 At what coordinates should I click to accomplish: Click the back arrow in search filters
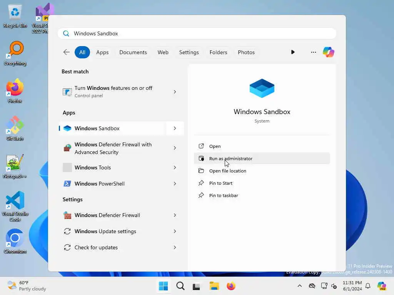66,52
